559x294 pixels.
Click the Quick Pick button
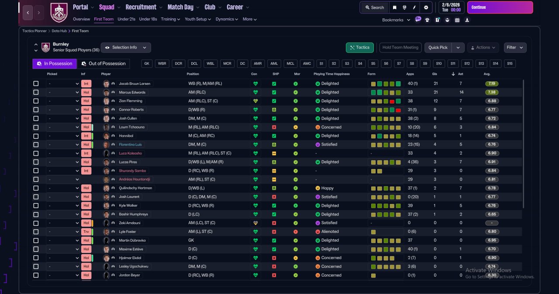tap(438, 48)
